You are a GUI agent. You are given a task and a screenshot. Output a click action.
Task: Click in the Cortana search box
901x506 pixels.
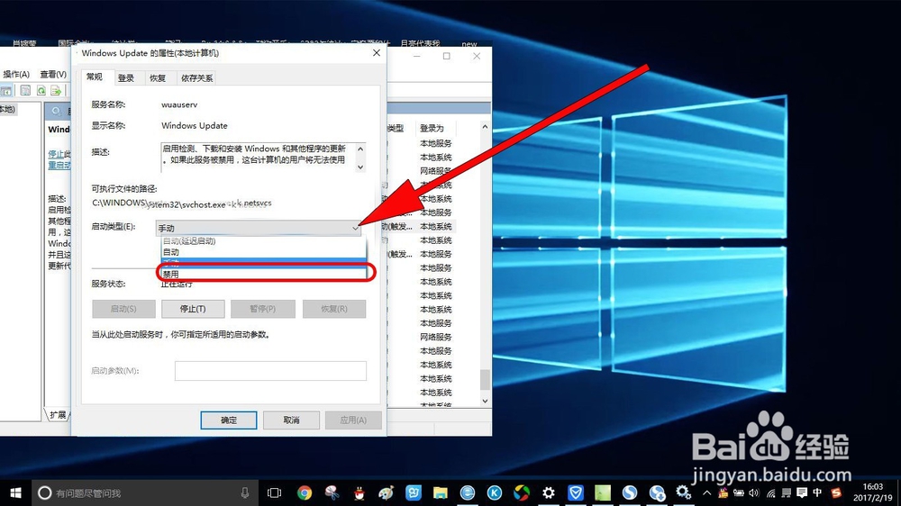point(143,492)
